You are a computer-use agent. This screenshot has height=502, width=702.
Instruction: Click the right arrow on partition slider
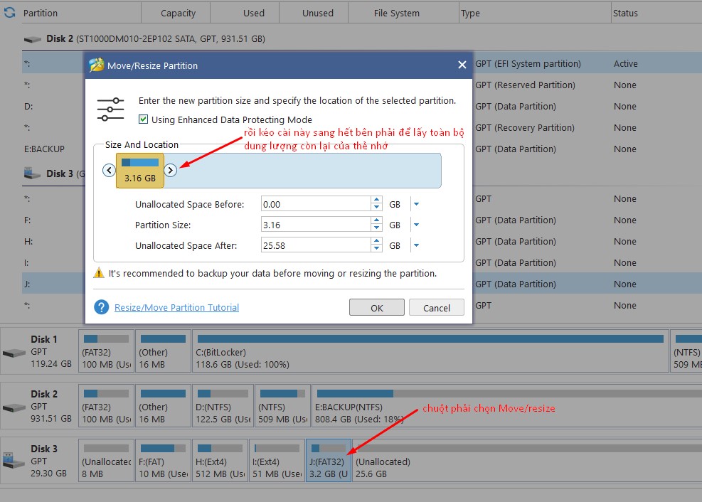[171, 170]
